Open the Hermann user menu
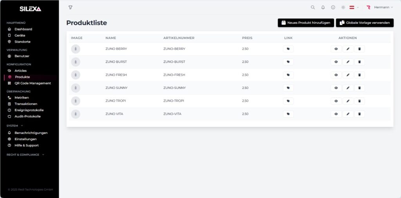Viewport: 401px width, 198px height. click(x=380, y=7)
